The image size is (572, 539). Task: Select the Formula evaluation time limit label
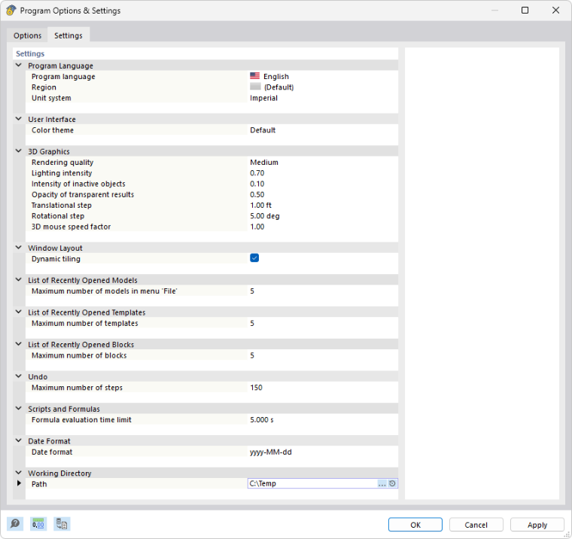click(81, 419)
